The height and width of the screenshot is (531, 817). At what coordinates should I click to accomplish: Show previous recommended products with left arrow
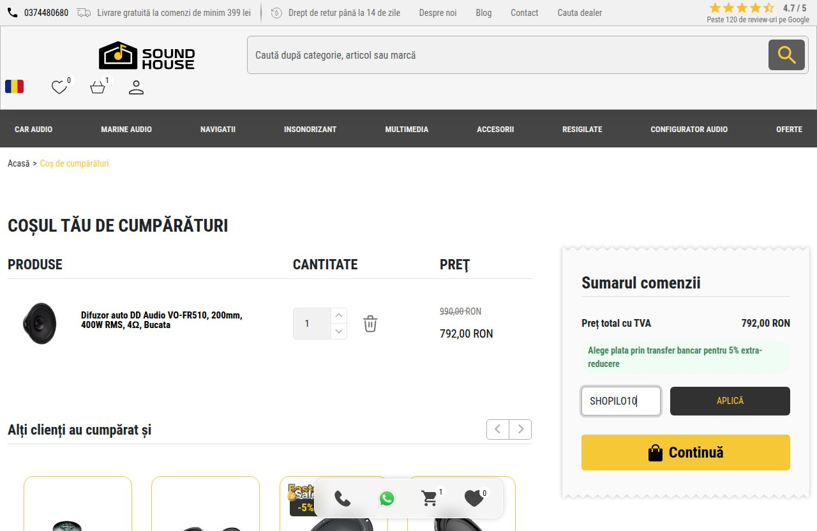click(x=498, y=430)
